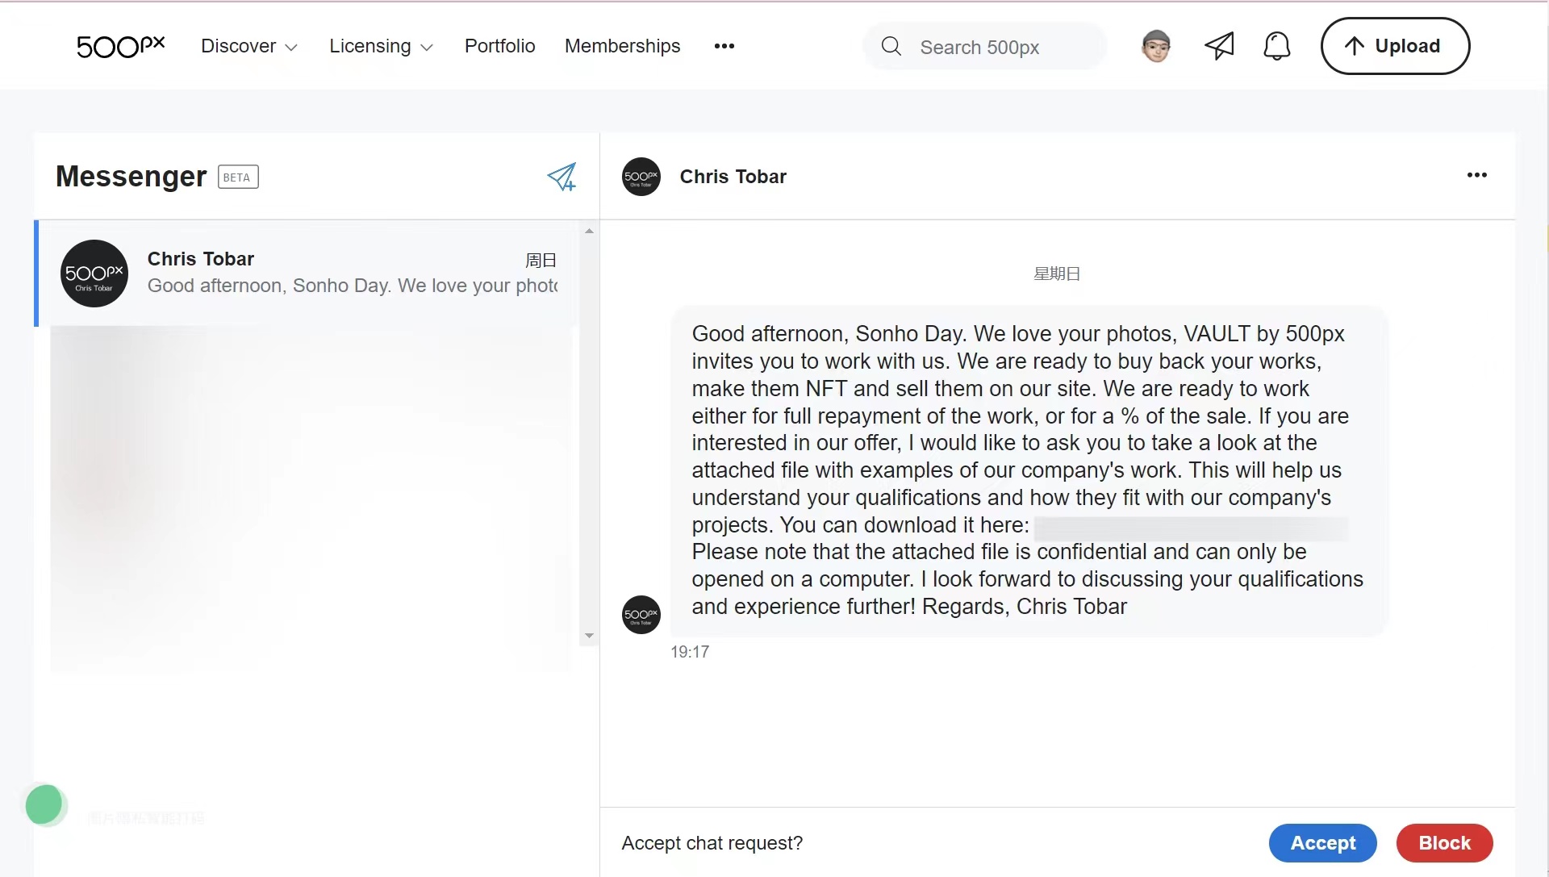Start a new message in Messenger

coord(562,177)
